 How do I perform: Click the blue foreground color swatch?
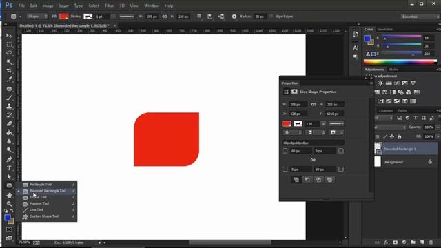[8, 218]
